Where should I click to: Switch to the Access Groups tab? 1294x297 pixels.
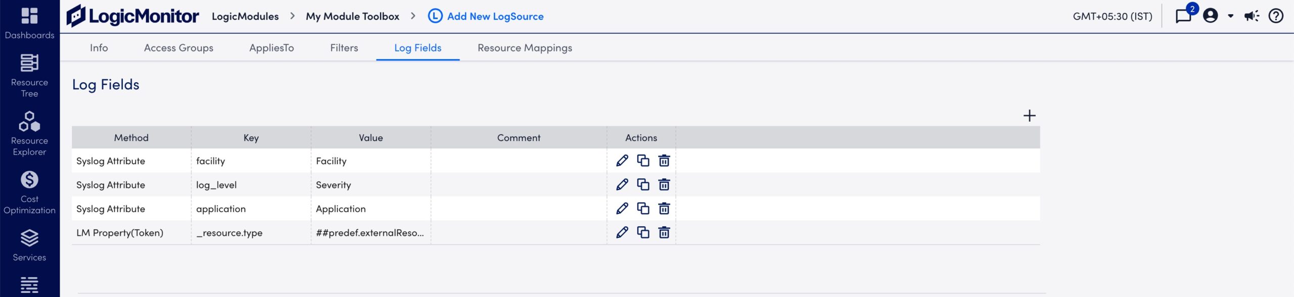[178, 47]
